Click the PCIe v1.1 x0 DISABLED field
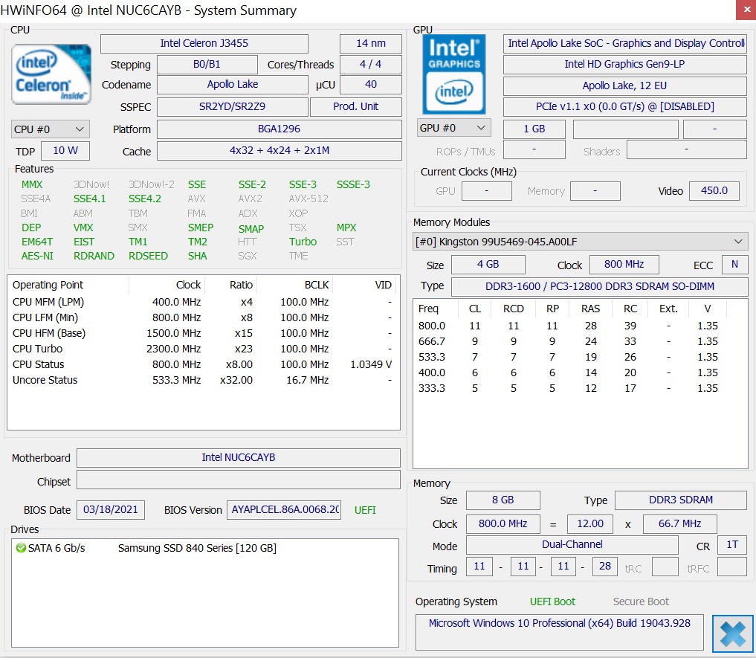 coord(625,106)
